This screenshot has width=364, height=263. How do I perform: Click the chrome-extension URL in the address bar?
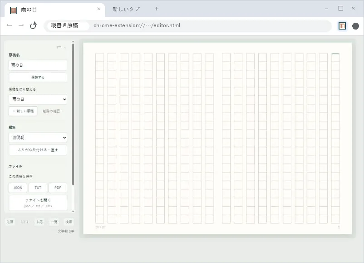pyautogui.click(x=137, y=25)
